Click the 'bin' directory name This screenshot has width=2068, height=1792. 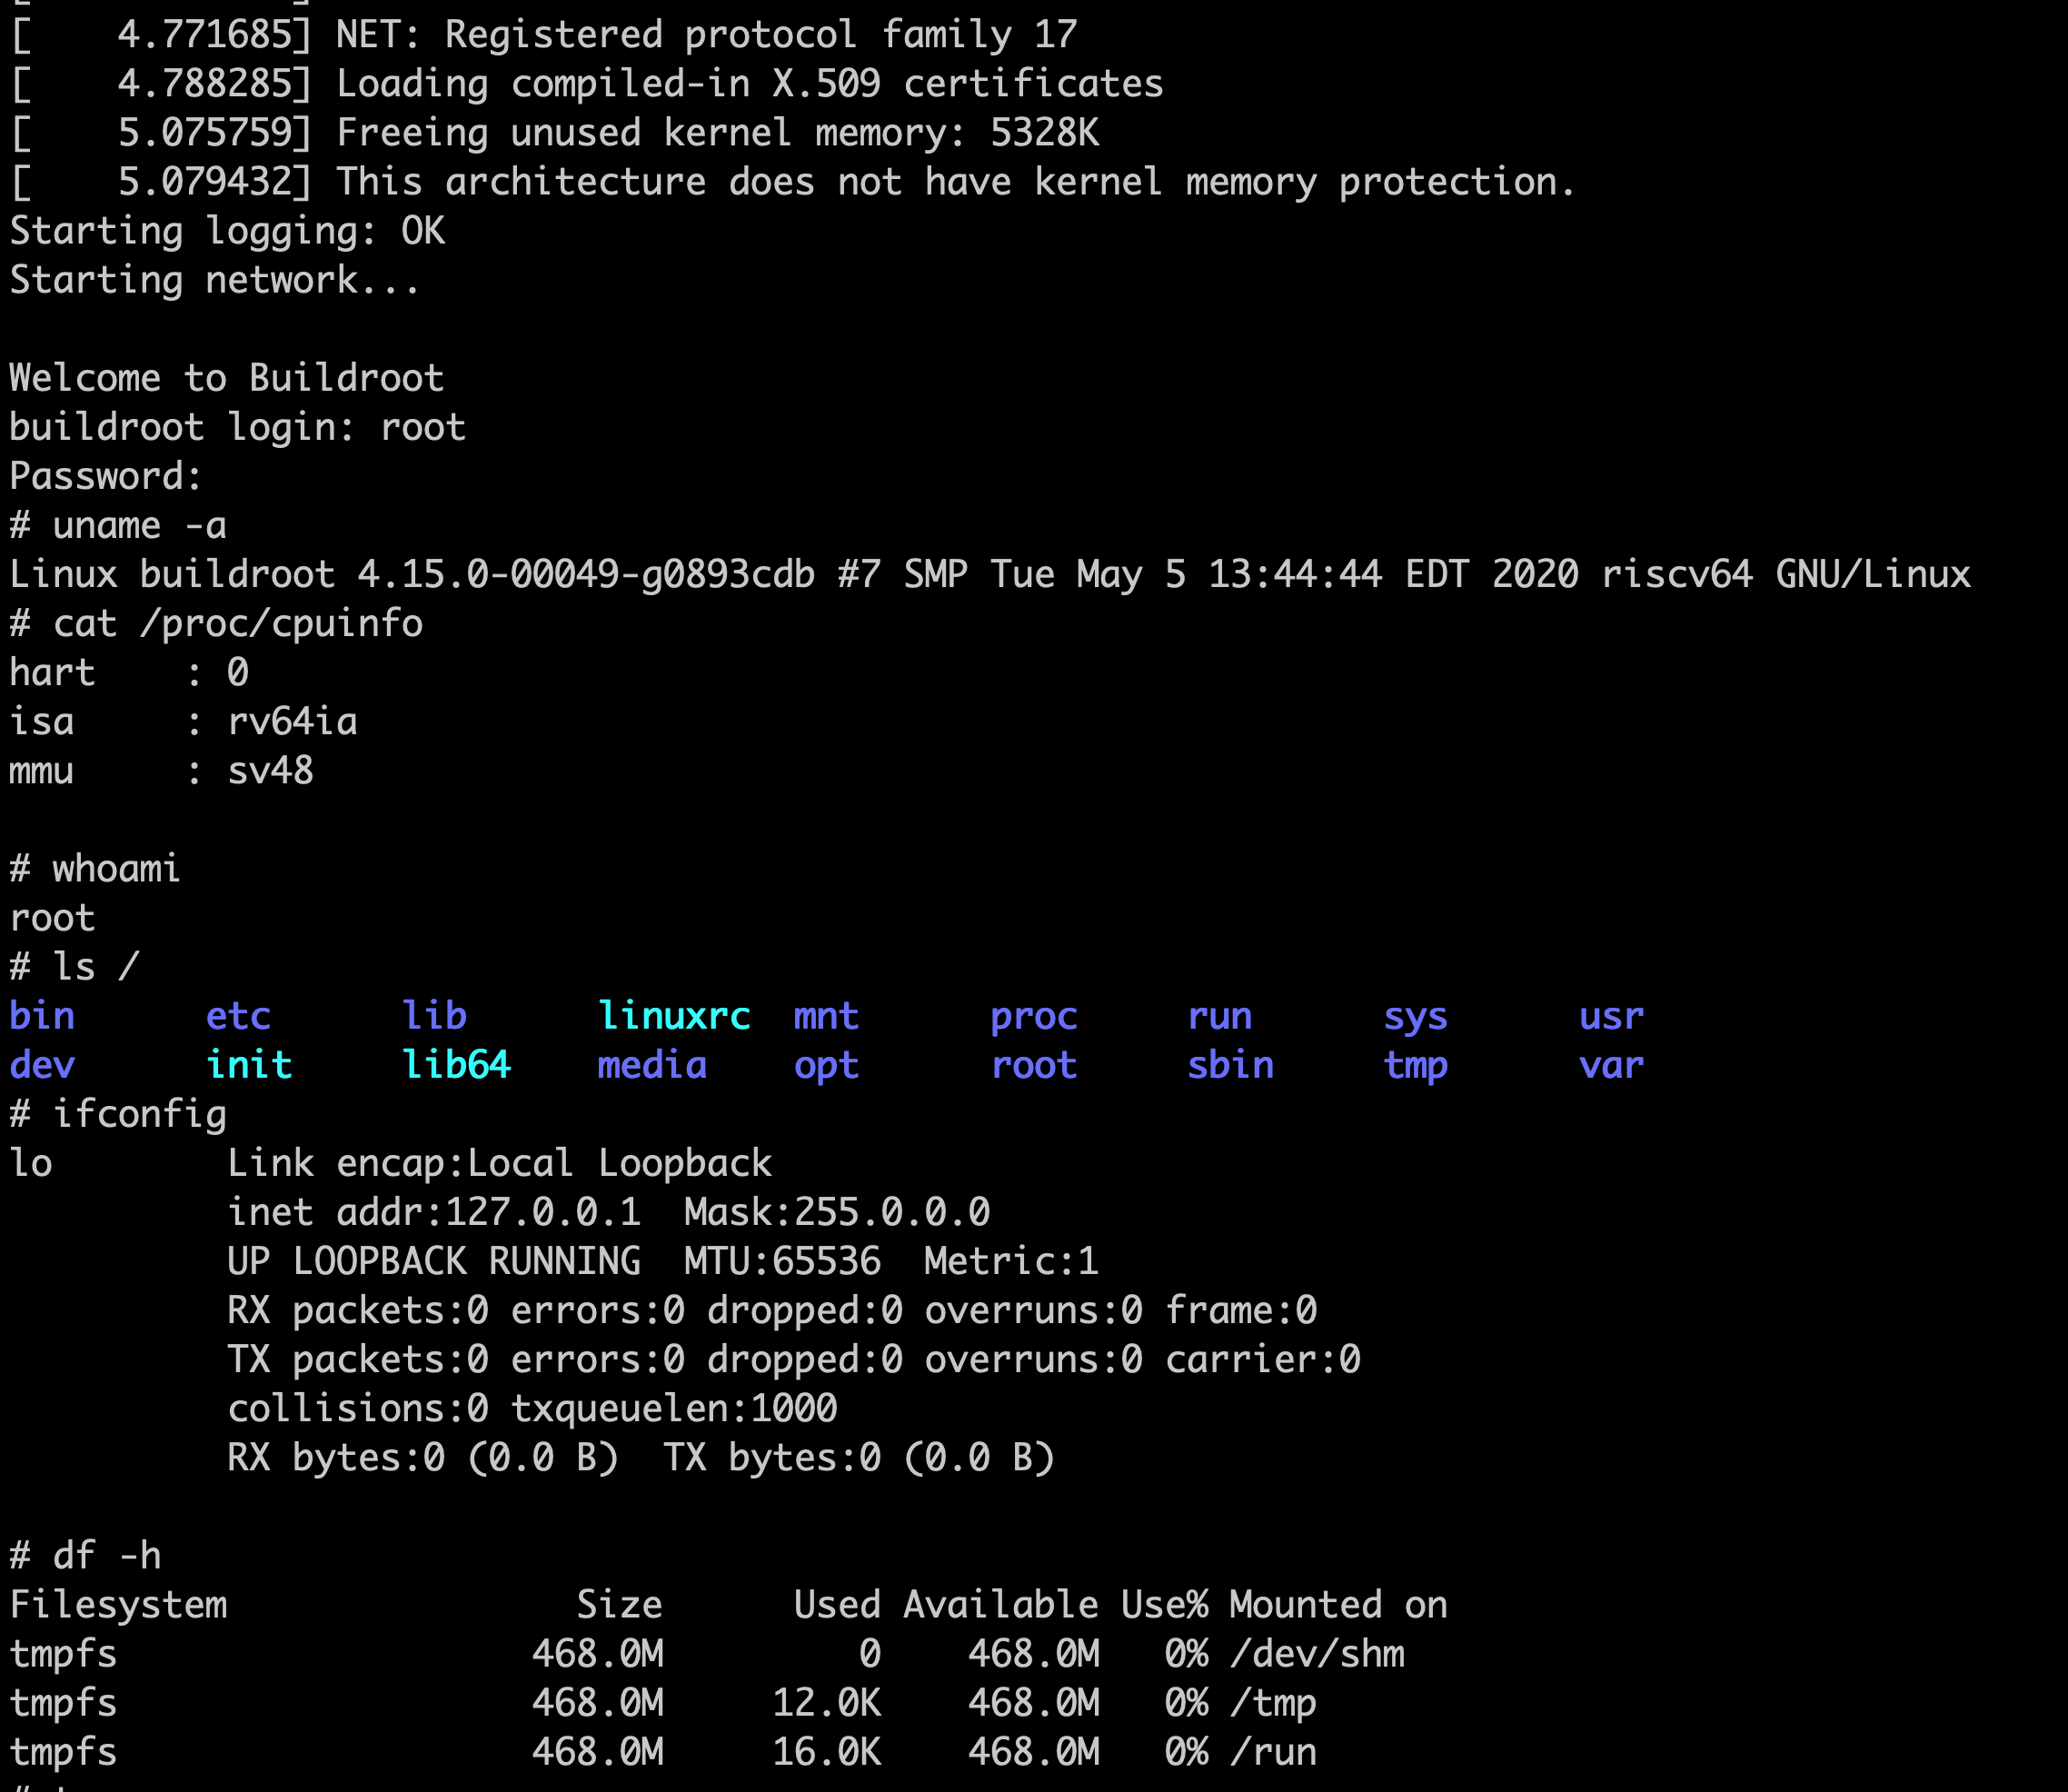click(42, 1016)
